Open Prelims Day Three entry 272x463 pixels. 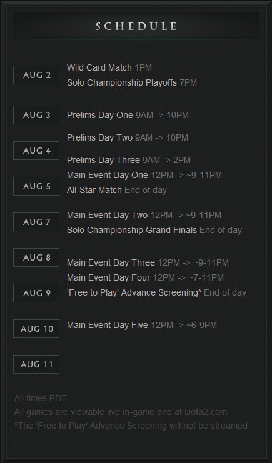129,160
